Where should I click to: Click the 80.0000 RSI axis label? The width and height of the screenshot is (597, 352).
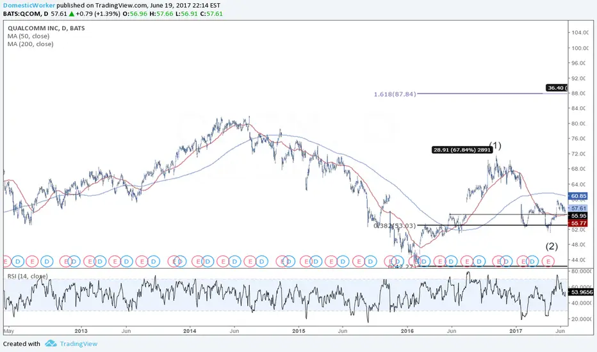click(582, 271)
